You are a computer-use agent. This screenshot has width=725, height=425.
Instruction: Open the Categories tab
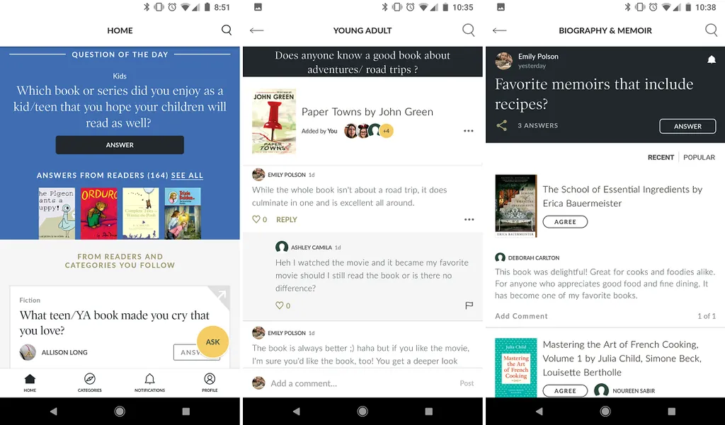click(x=90, y=383)
